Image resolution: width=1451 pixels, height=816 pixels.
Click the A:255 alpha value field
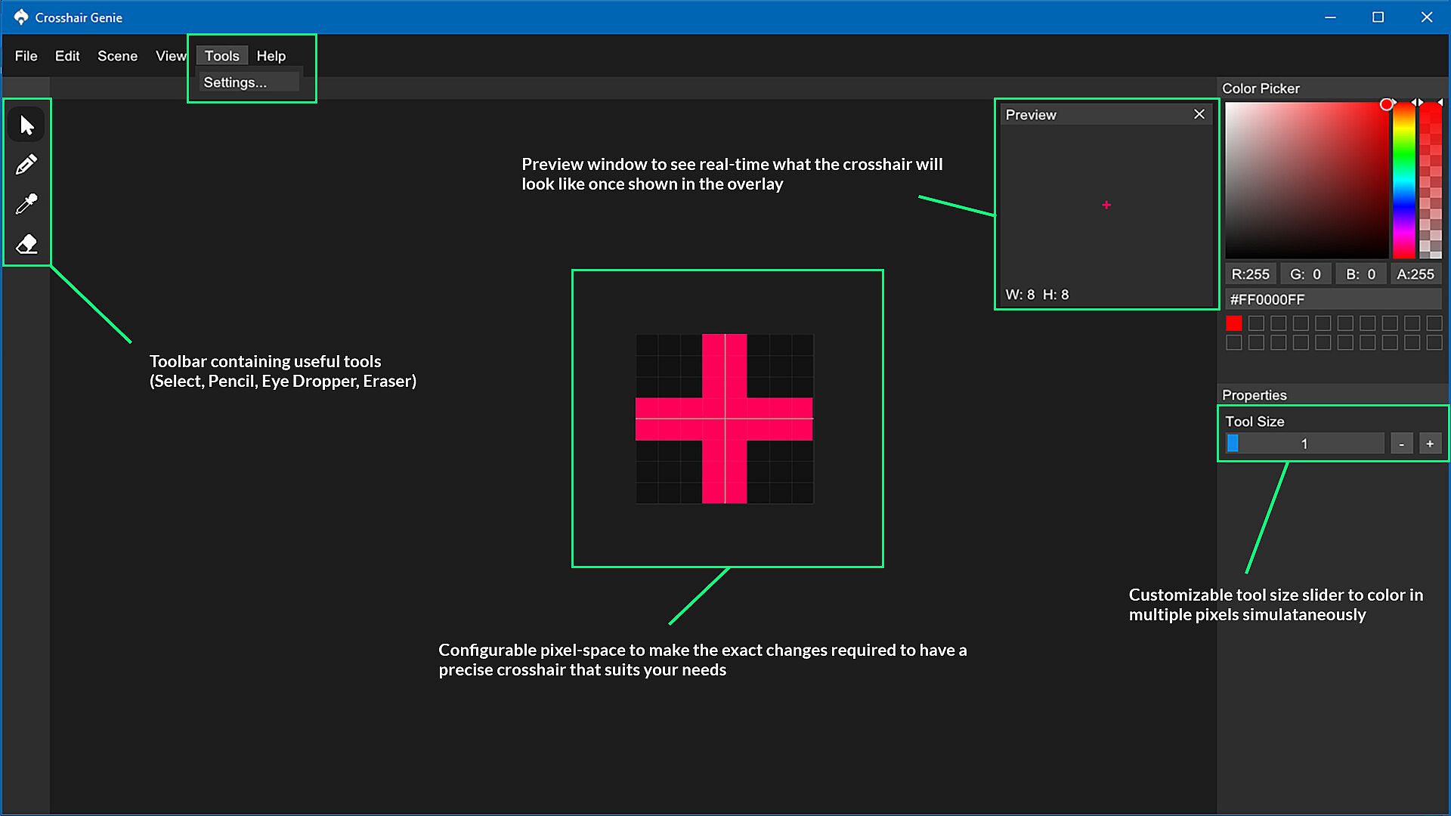point(1415,274)
